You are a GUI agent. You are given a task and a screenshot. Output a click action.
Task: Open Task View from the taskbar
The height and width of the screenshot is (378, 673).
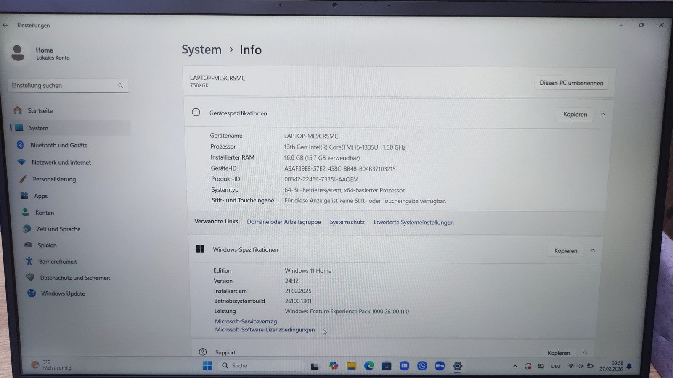[315, 366]
